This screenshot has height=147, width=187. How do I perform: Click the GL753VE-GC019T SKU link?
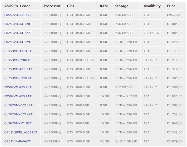coord(18,78)
